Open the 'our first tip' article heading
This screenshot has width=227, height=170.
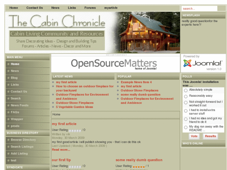(x=61, y=160)
